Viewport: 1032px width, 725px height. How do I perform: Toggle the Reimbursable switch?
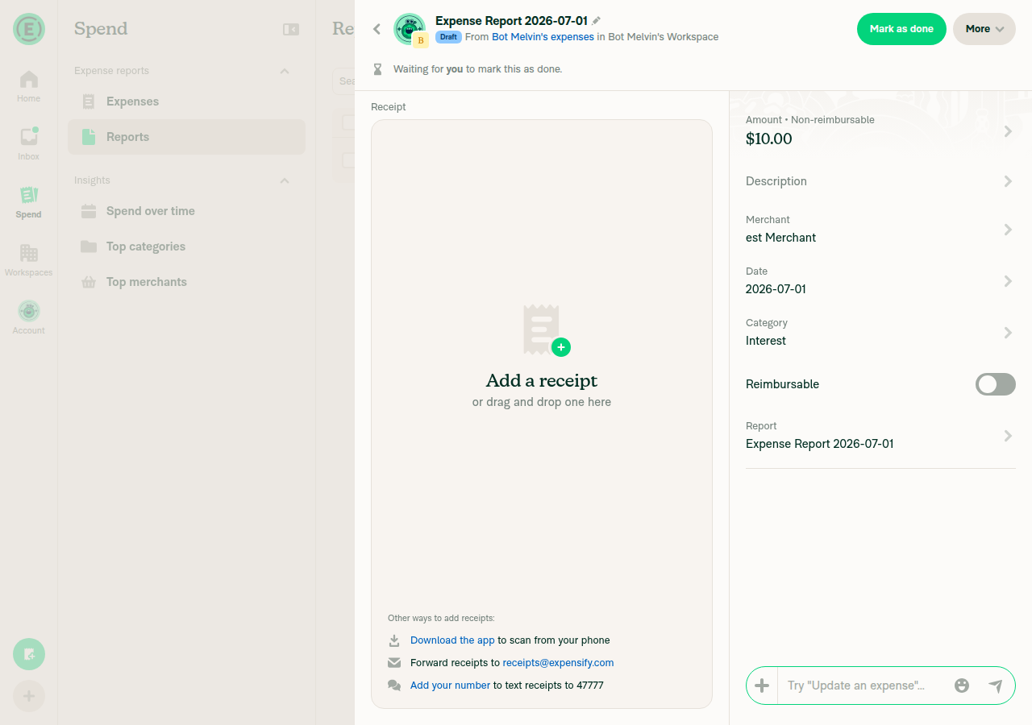pos(996,384)
